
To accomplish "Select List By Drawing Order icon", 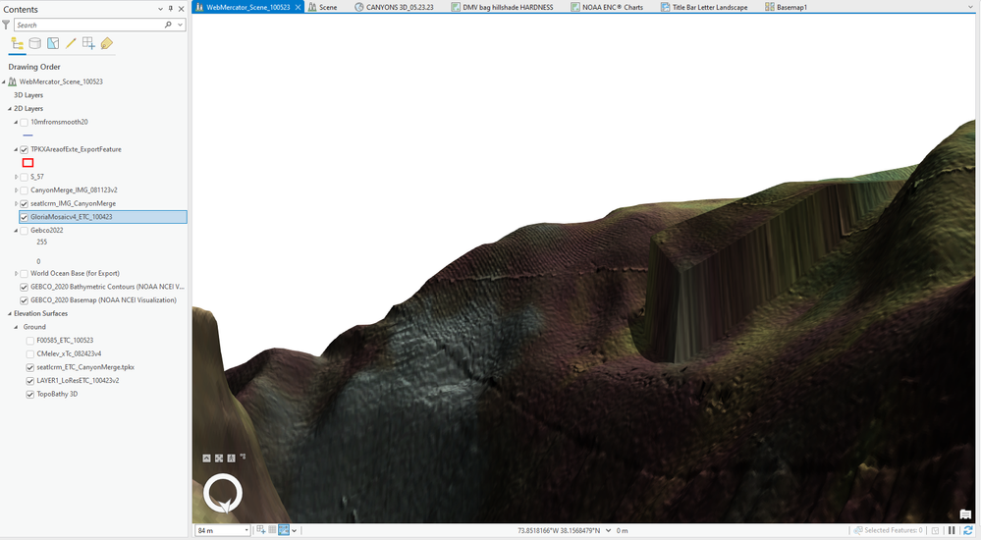I will (17, 43).
